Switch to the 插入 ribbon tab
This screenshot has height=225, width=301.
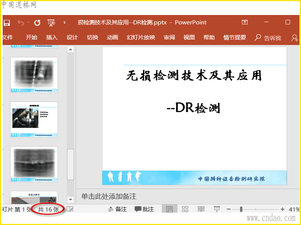[x=52, y=37]
